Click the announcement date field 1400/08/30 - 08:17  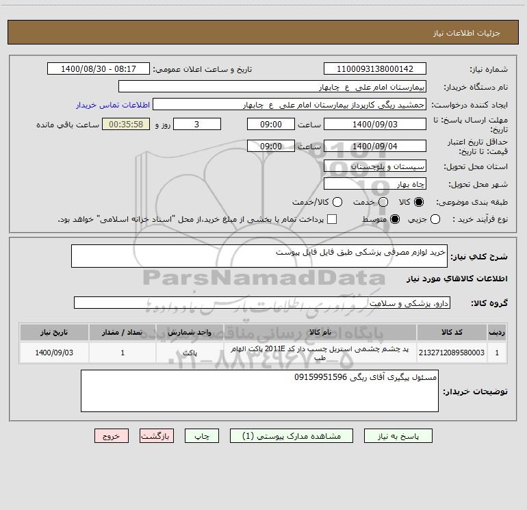tap(99, 69)
